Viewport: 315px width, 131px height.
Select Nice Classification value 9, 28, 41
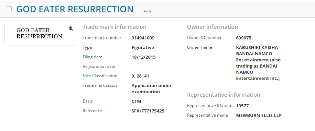[140, 76]
